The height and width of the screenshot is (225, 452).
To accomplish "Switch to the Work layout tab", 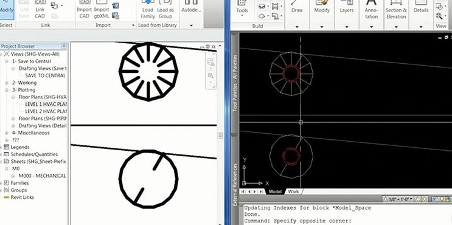I will click(293, 192).
